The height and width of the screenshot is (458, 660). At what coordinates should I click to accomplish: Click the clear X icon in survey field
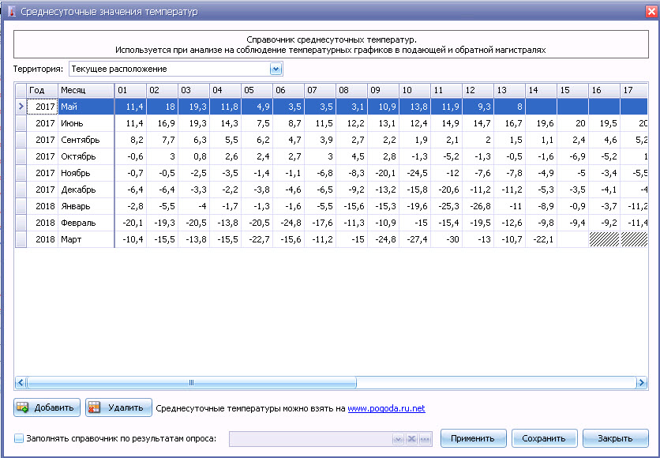pos(411,439)
